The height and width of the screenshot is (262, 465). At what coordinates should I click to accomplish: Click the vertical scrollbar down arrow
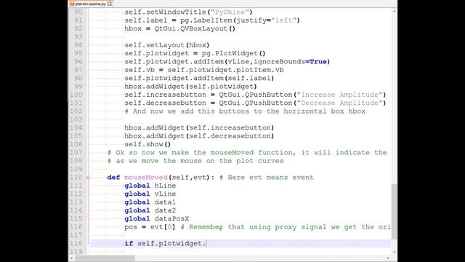(x=394, y=252)
